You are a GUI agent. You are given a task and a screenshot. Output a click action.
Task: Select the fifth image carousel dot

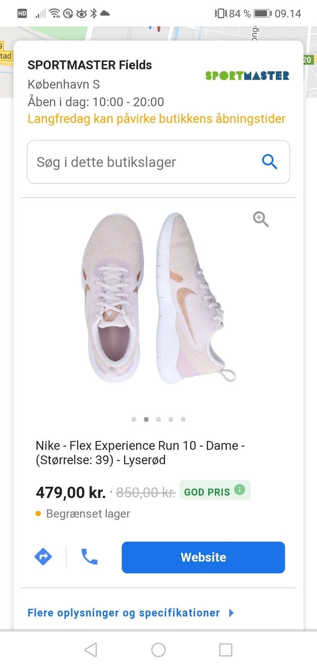[x=183, y=419]
